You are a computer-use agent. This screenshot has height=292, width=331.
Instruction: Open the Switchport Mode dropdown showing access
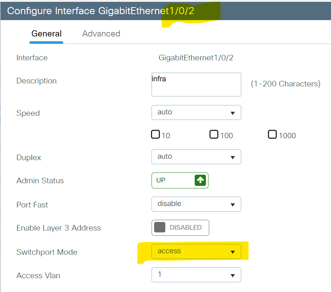[x=196, y=251]
